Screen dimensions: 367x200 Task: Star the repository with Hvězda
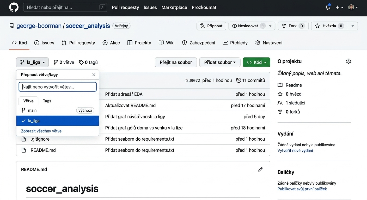pos(329,26)
